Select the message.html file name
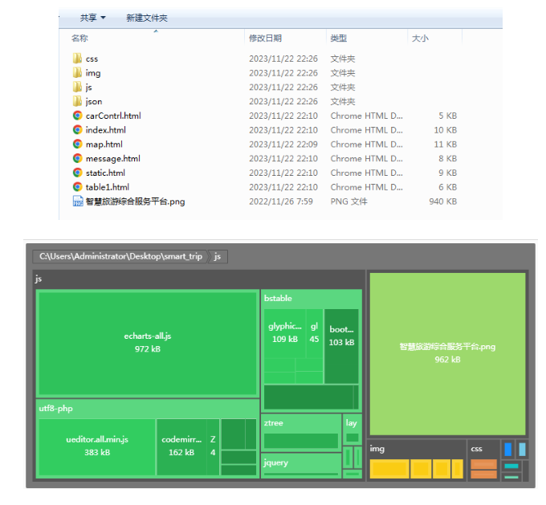The width and height of the screenshot is (546, 505). 113,158
